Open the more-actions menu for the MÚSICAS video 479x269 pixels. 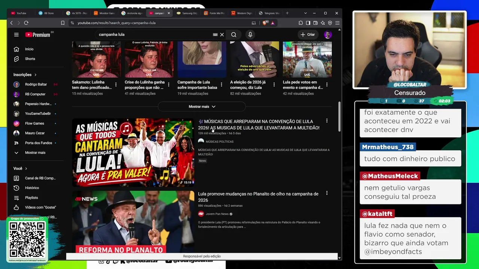pos(327,121)
